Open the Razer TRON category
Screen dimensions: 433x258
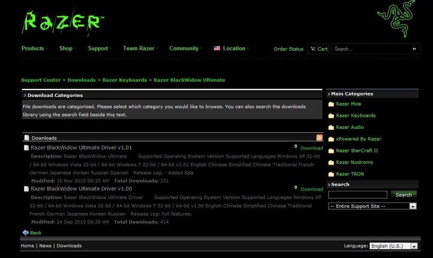tap(350, 174)
